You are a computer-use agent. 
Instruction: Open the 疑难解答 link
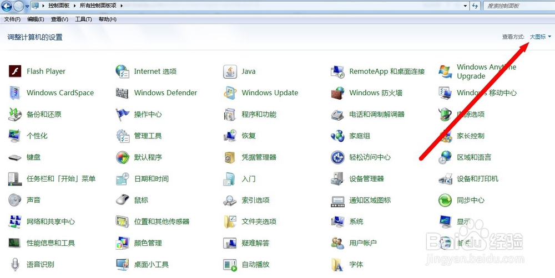click(x=255, y=243)
